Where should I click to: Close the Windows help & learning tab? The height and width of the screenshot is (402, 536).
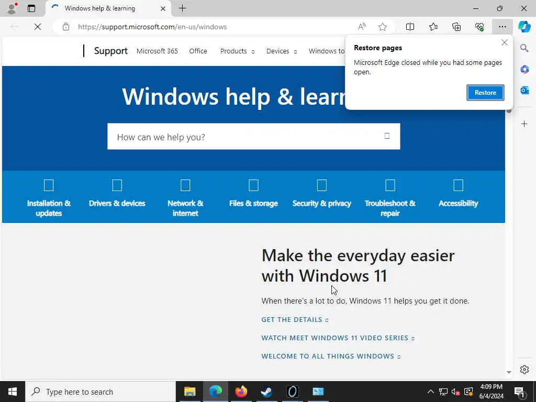point(163,8)
